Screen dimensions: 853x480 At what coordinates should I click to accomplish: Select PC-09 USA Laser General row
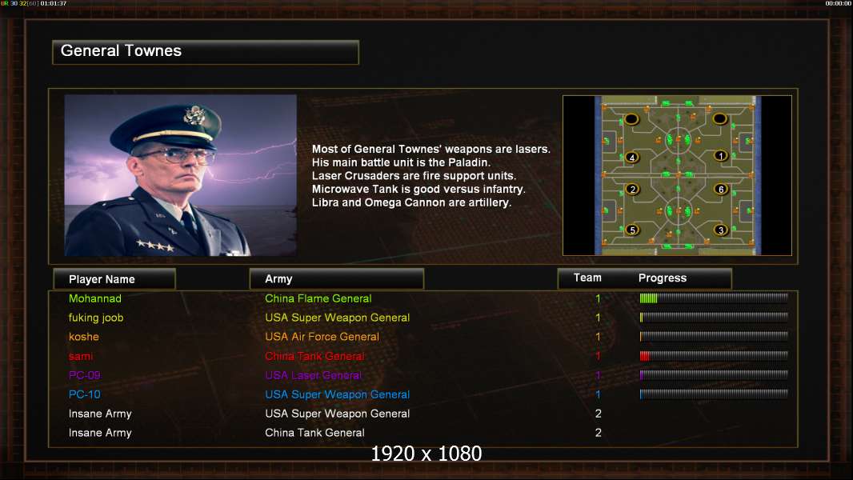423,375
